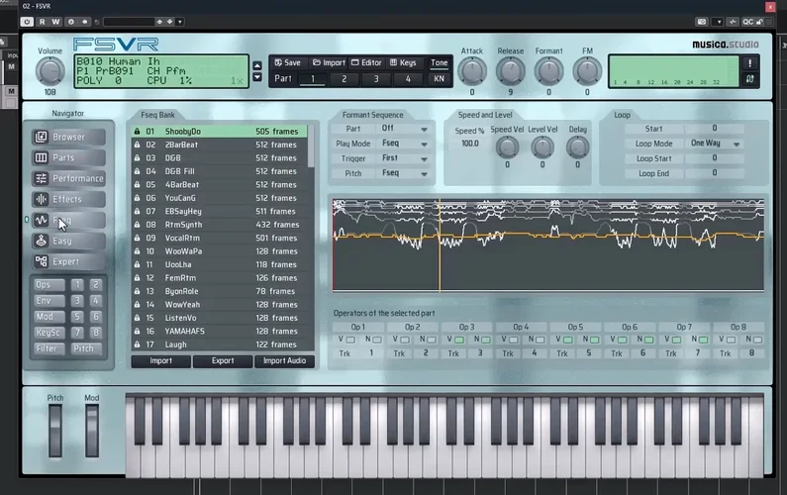Viewport: 787px width, 495px height.
Task: Click the Volume knob
Action: (x=49, y=71)
